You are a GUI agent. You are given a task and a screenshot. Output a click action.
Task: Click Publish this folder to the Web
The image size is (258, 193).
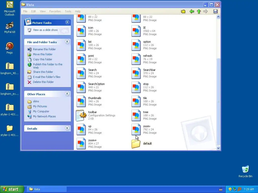[45, 66]
